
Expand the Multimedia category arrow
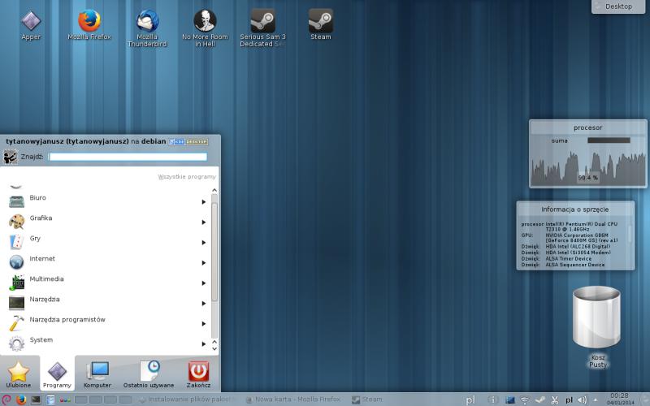(203, 283)
